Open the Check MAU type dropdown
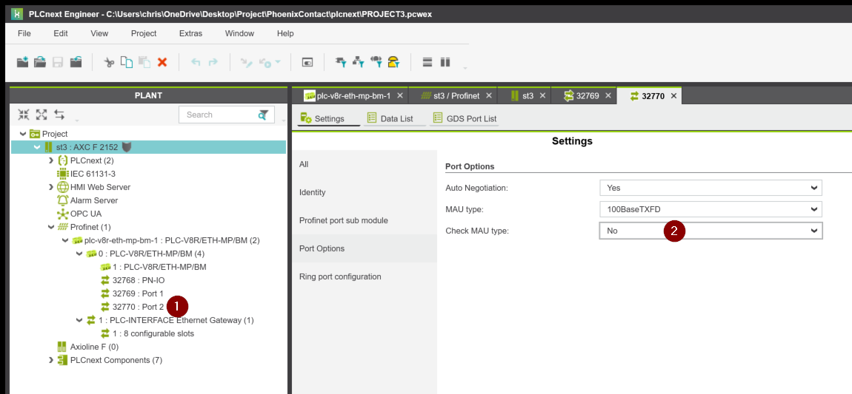Viewport: 852px width, 394px height. pyautogui.click(x=710, y=231)
